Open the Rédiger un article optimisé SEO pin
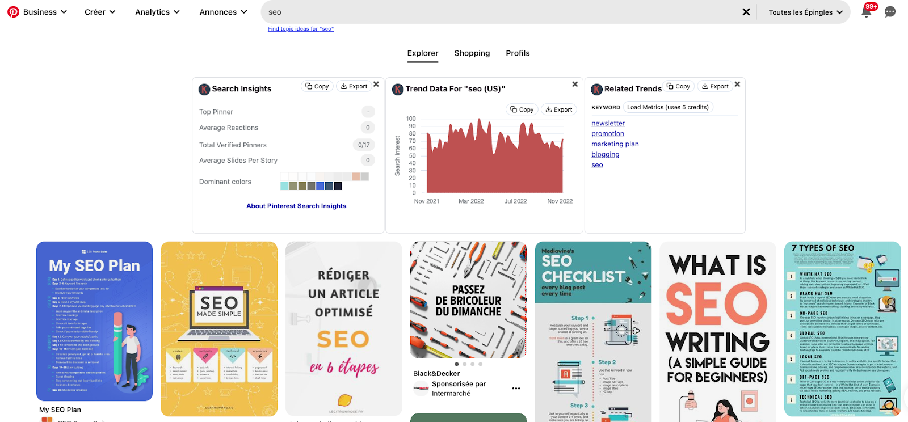 pos(344,329)
